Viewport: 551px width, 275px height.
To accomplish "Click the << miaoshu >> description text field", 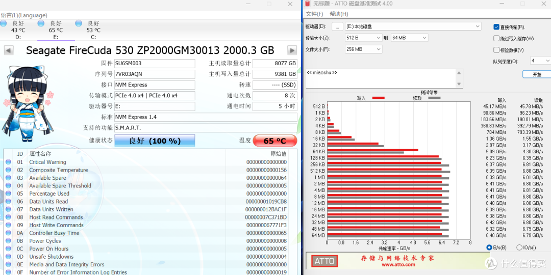I will (381, 78).
